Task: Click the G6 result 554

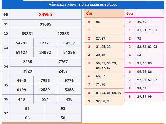Action: pyautogui.click(x=45, y=99)
